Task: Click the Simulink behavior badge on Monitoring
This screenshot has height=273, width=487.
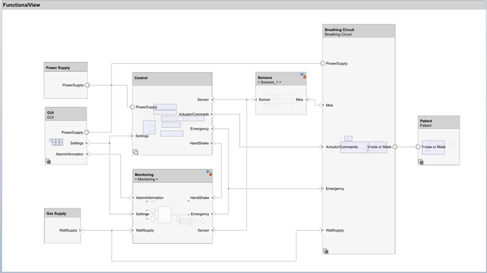Action: click(209, 173)
